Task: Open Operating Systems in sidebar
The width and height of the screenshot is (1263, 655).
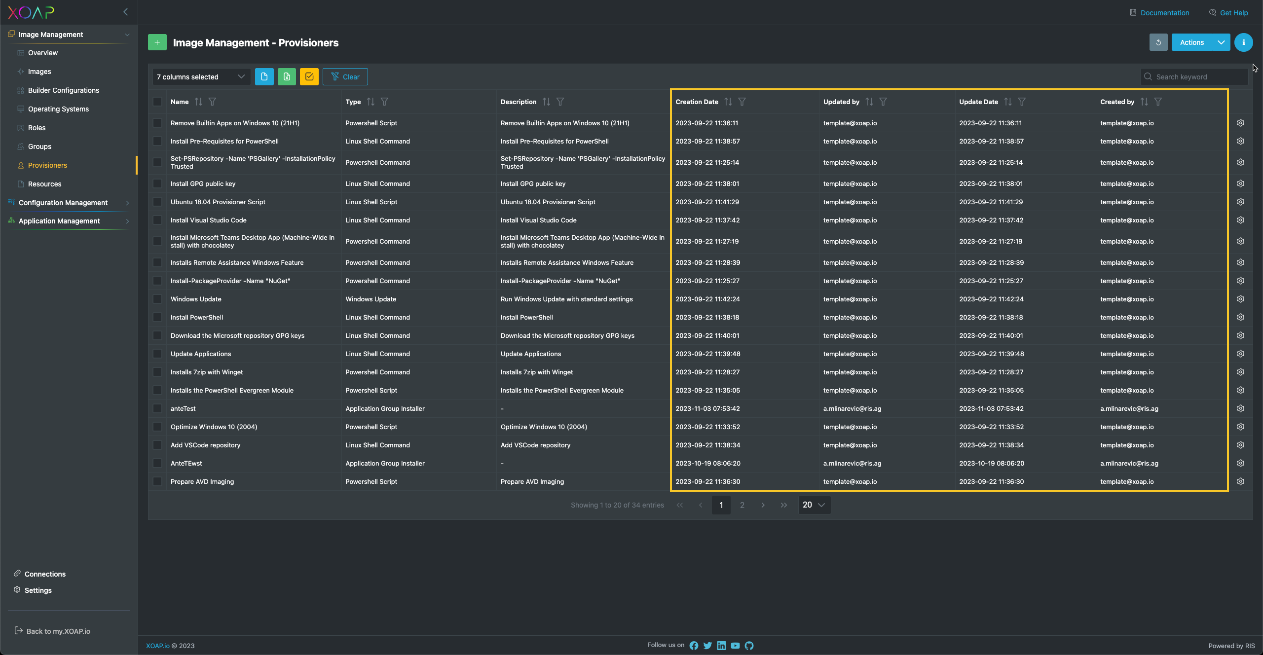Action: click(58, 109)
